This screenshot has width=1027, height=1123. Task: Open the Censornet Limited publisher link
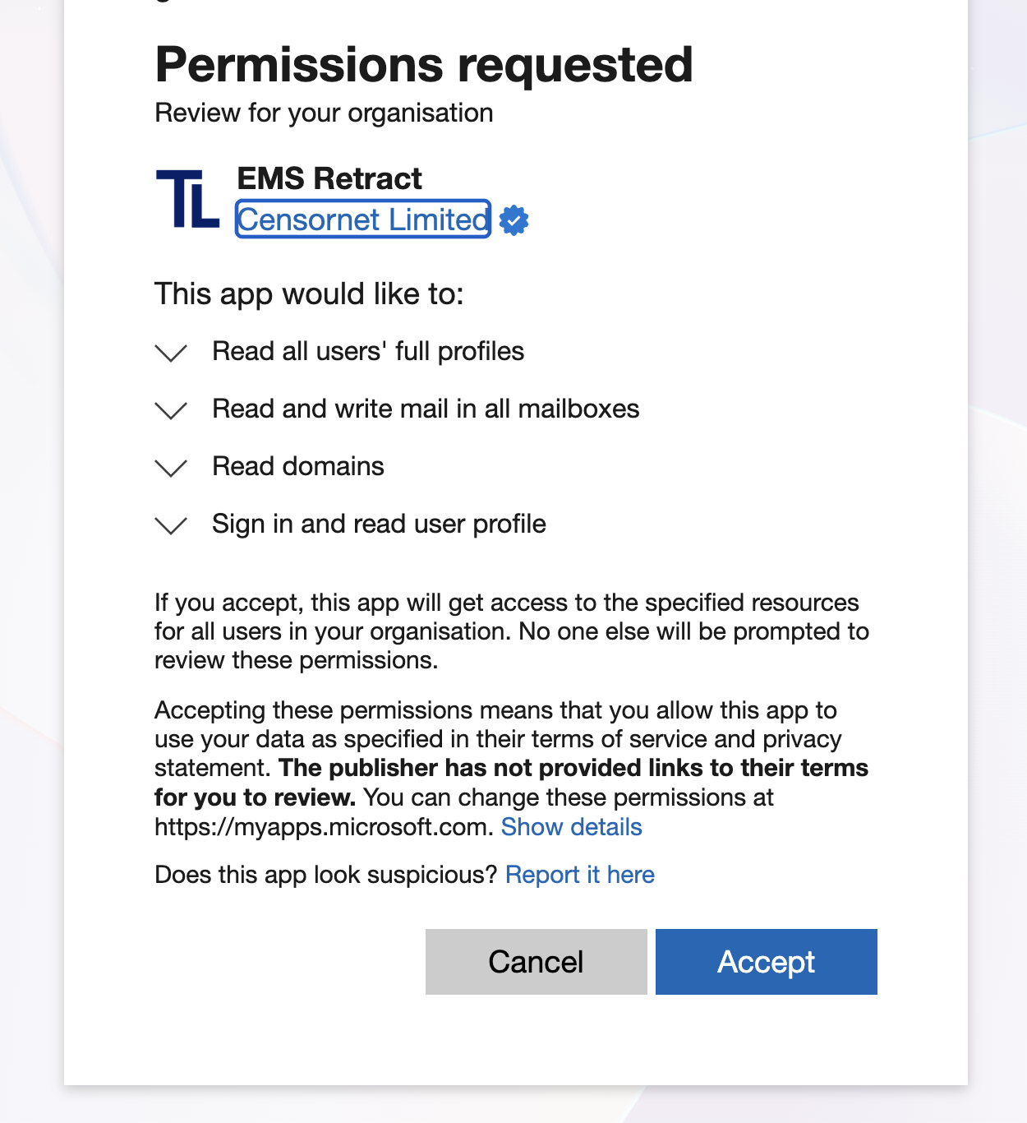click(363, 220)
